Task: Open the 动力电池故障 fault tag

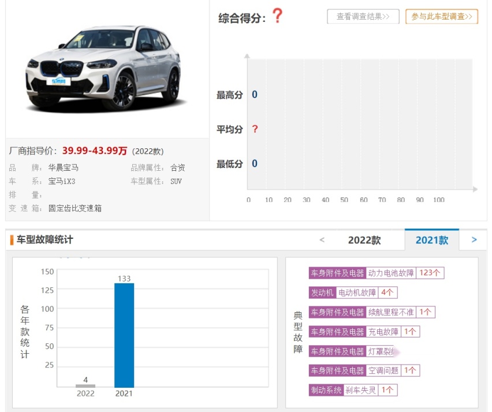Action: 390,273
